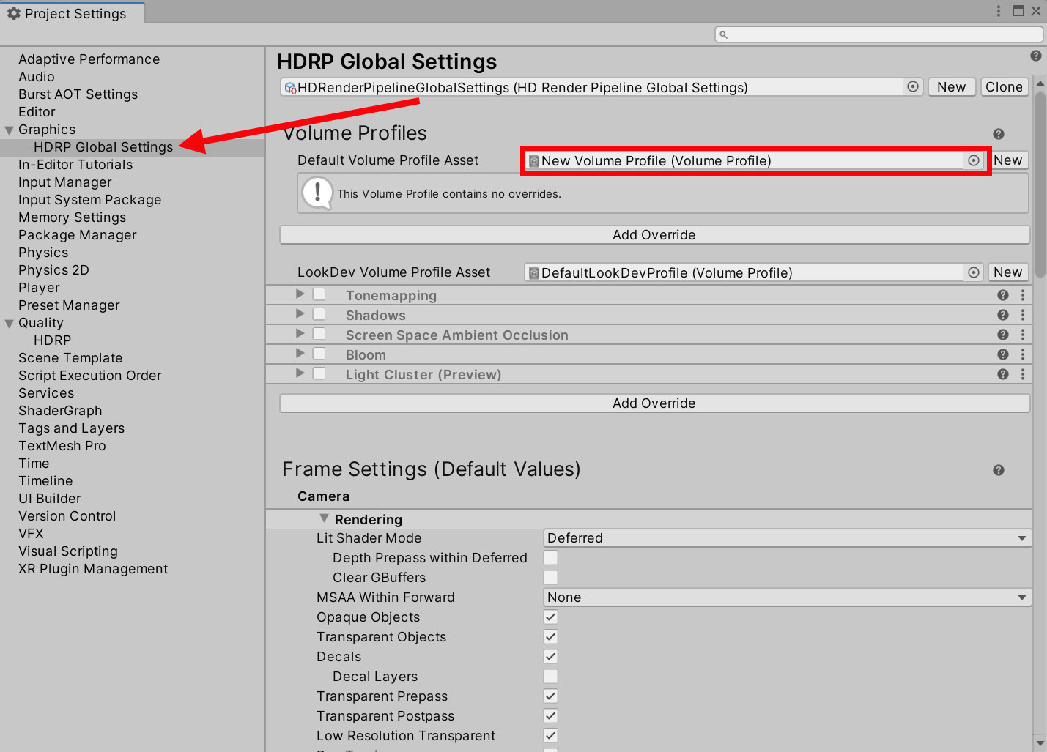Expand Light Cluster (Preview) foldout
Image resolution: width=1047 pixels, height=752 pixels.
click(300, 373)
